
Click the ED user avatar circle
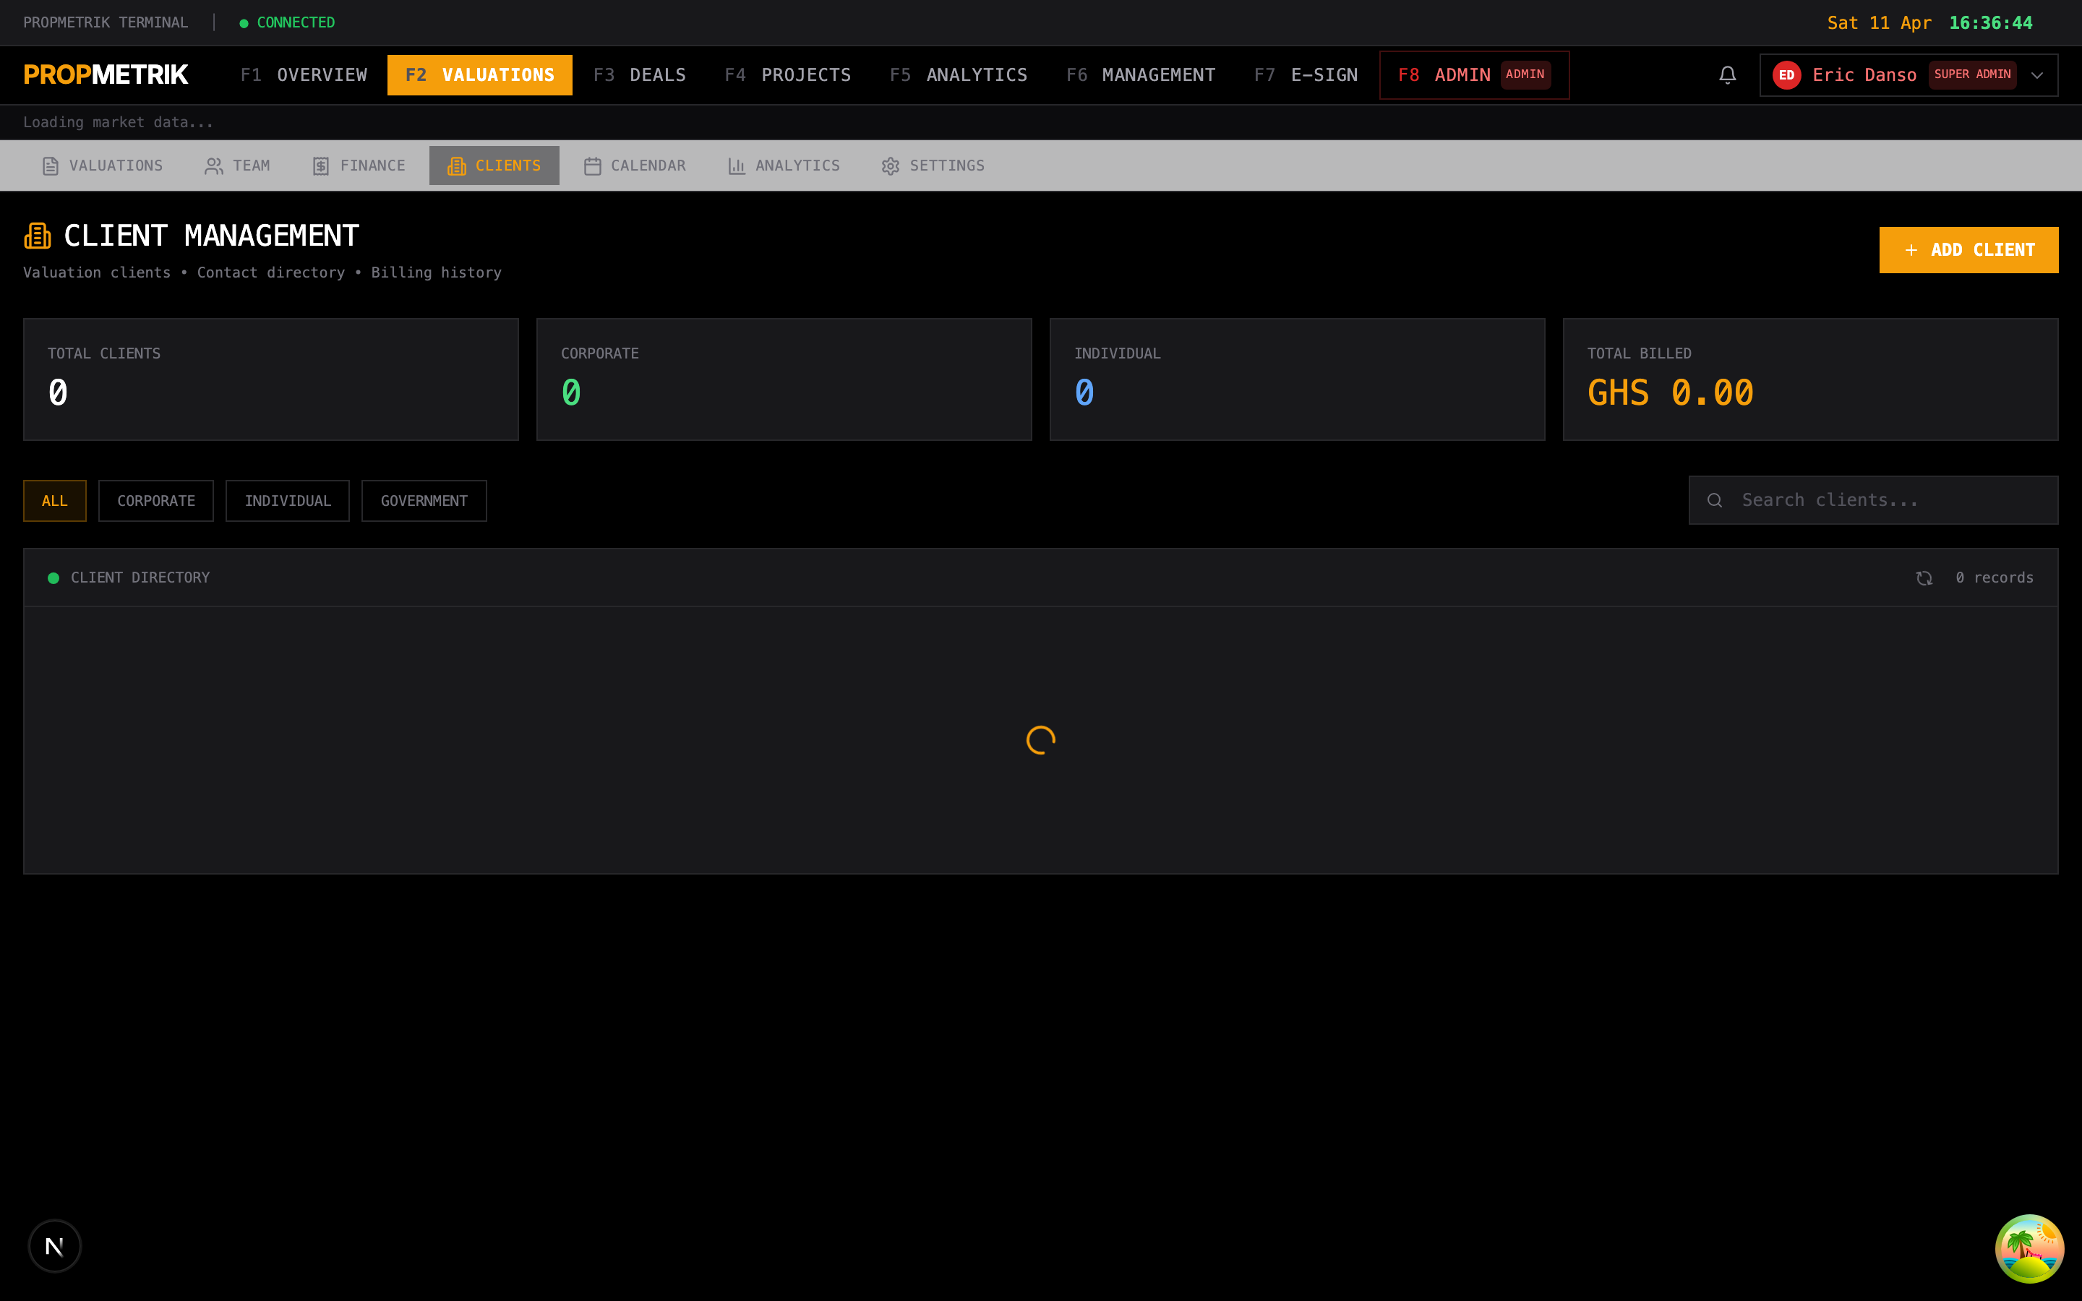click(1787, 75)
